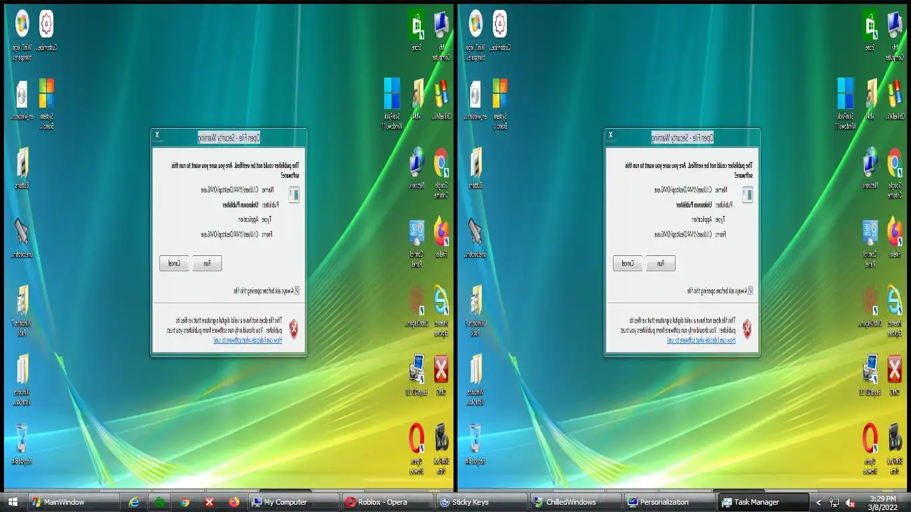911x512 pixels.
Task: Click Run in the left Security Warning dialog
Action: pyautogui.click(x=207, y=263)
